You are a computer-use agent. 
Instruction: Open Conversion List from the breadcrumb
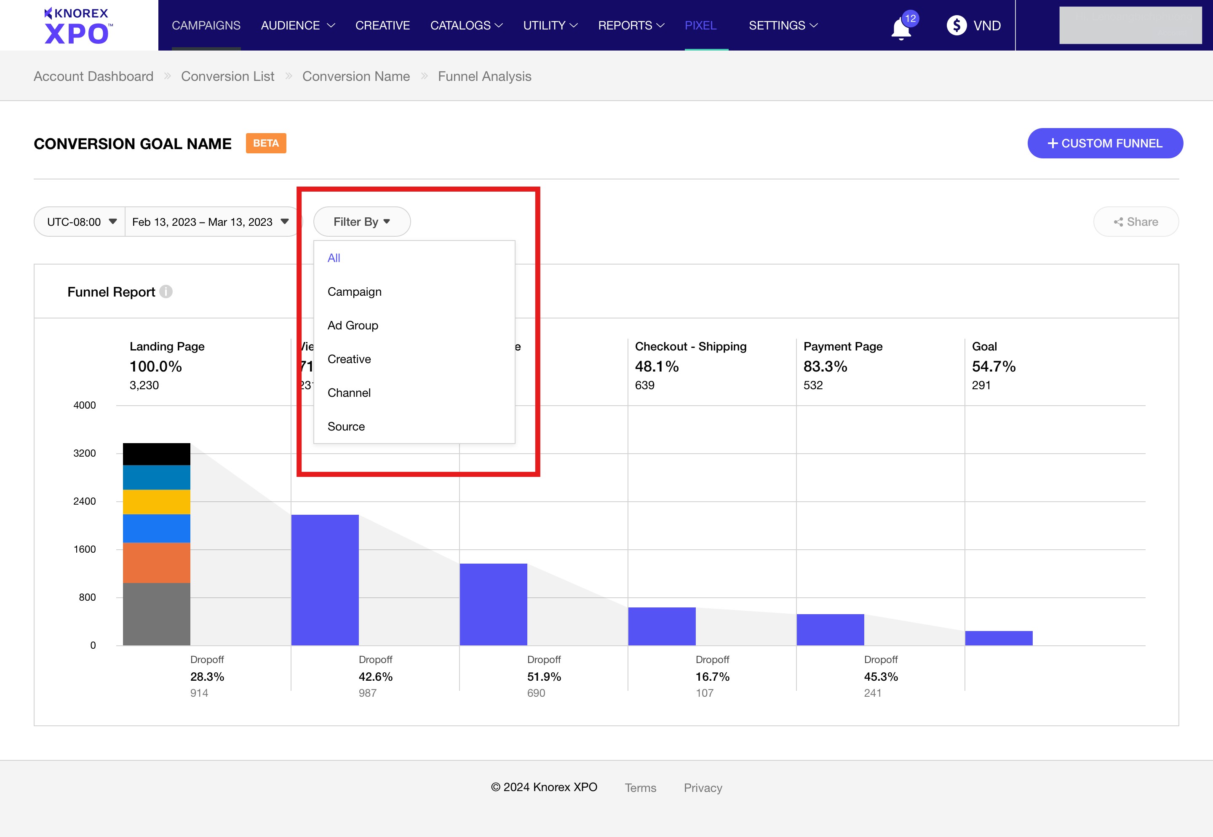(227, 76)
